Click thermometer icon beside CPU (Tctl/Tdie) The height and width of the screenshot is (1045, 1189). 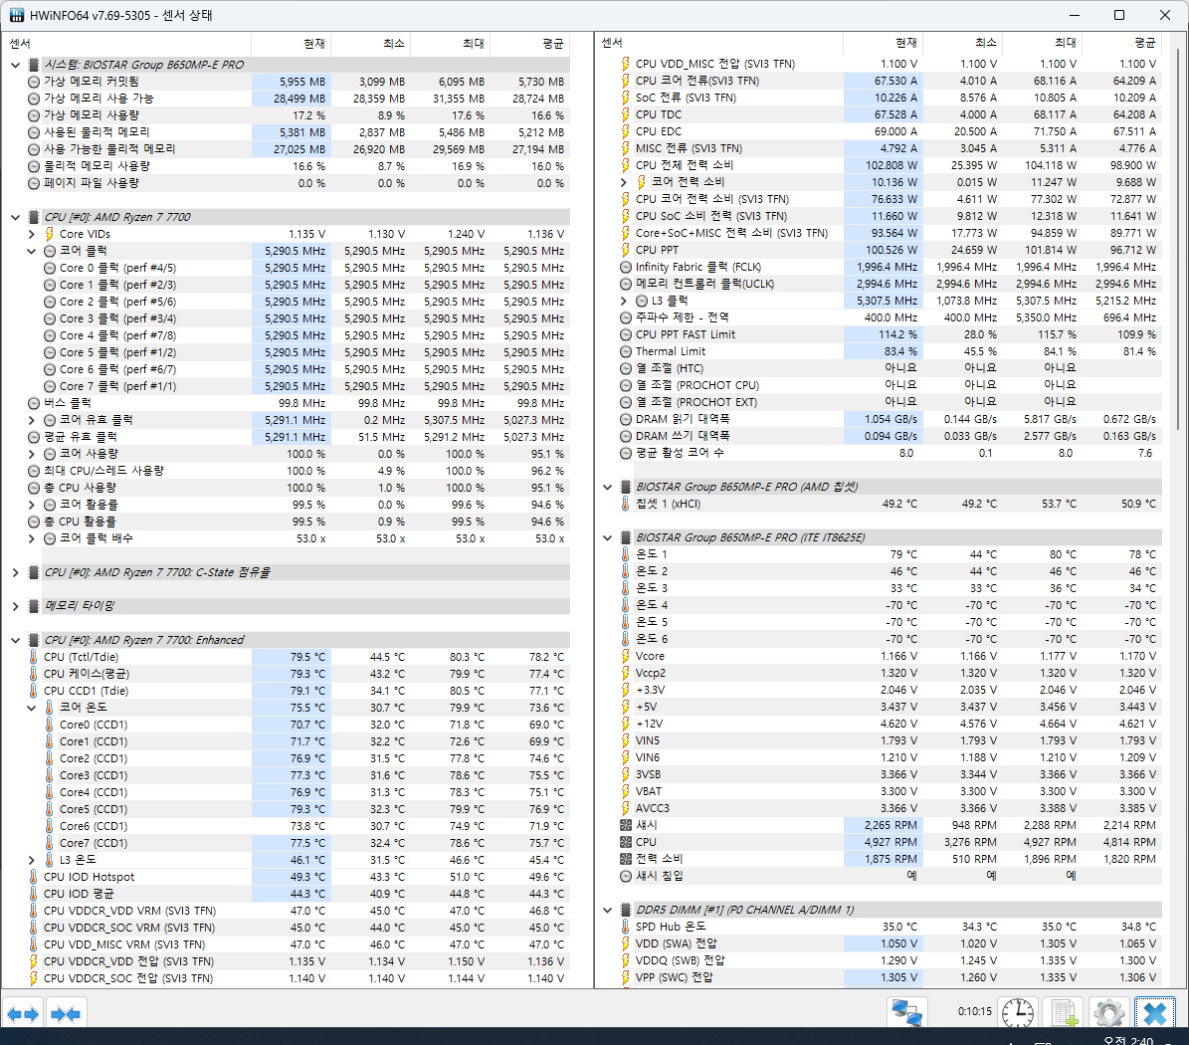click(x=34, y=657)
